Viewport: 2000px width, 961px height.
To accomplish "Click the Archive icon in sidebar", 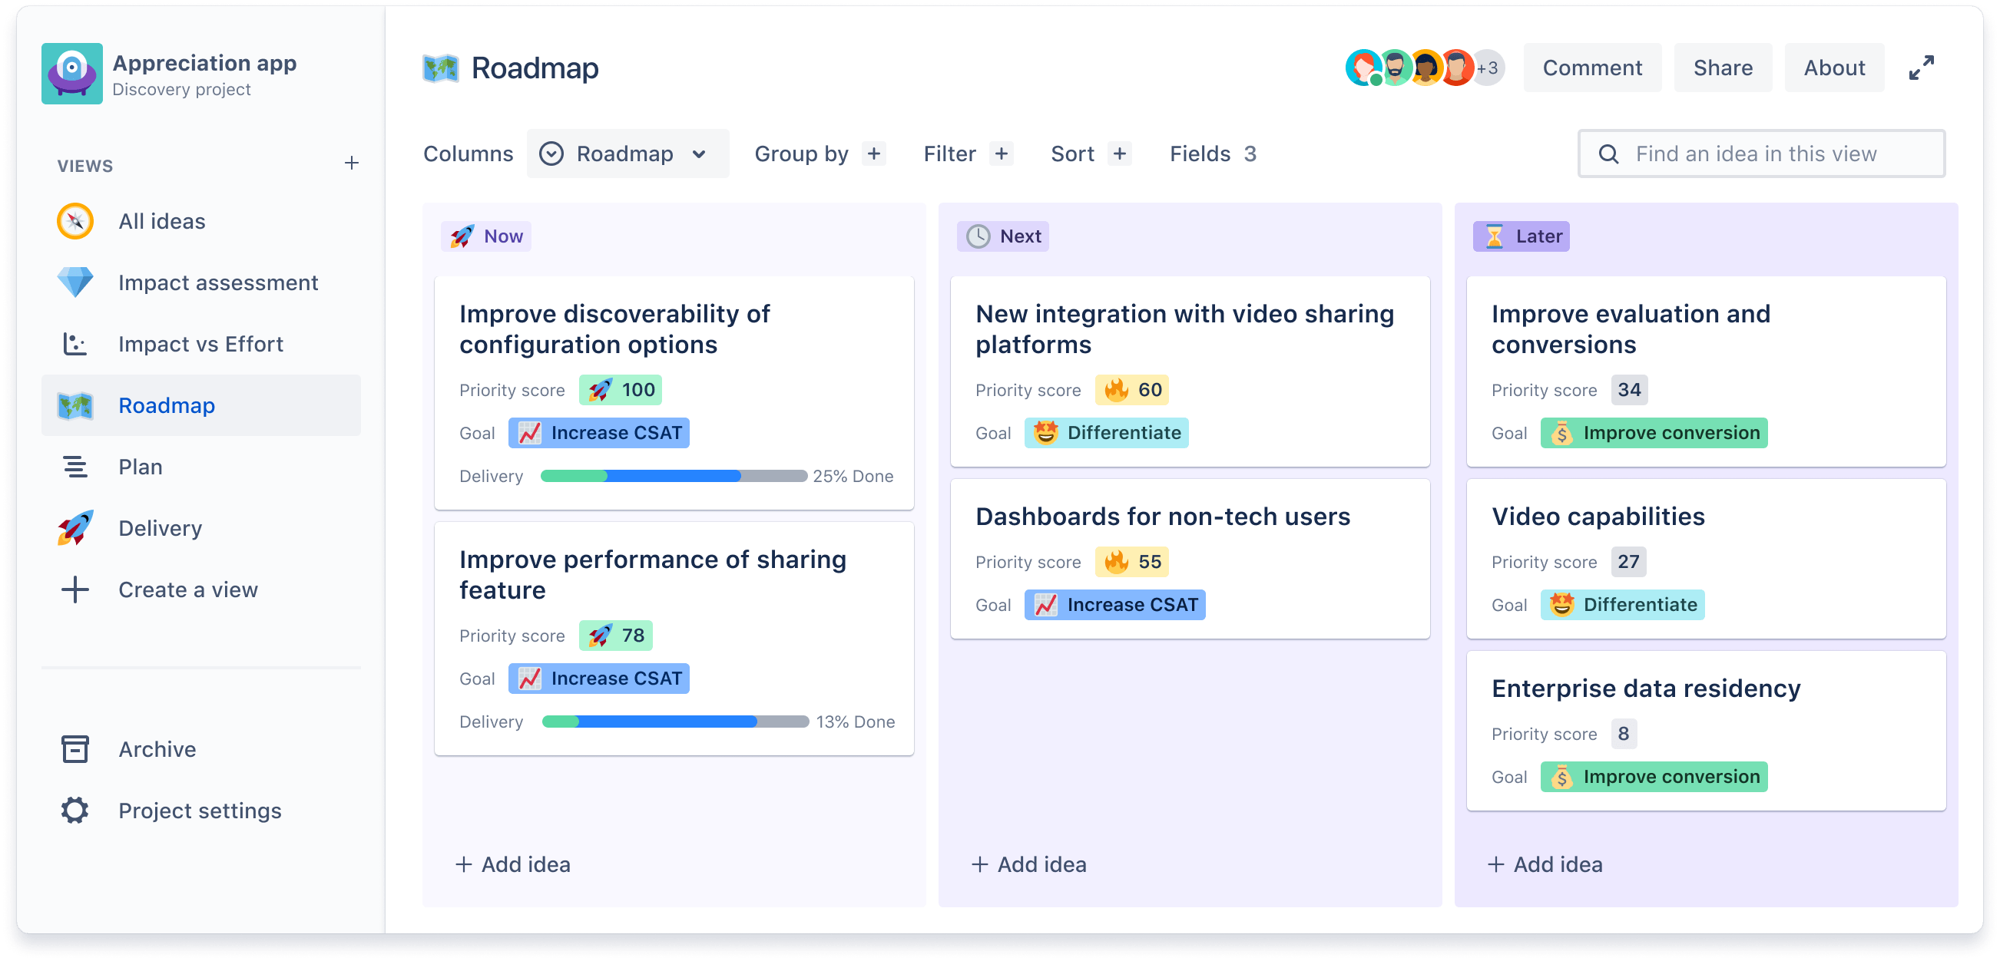I will tap(74, 748).
